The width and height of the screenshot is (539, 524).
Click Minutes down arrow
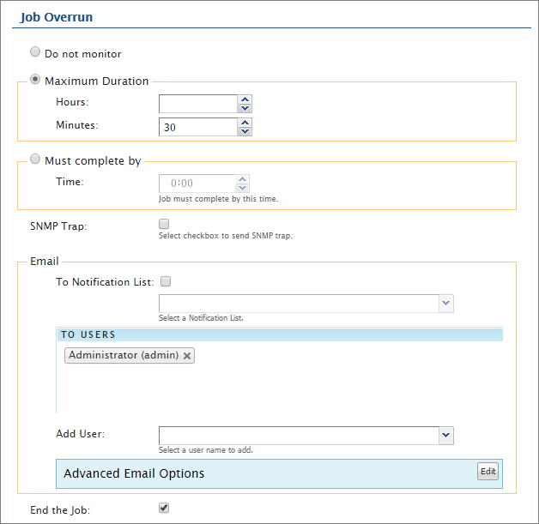click(x=245, y=131)
